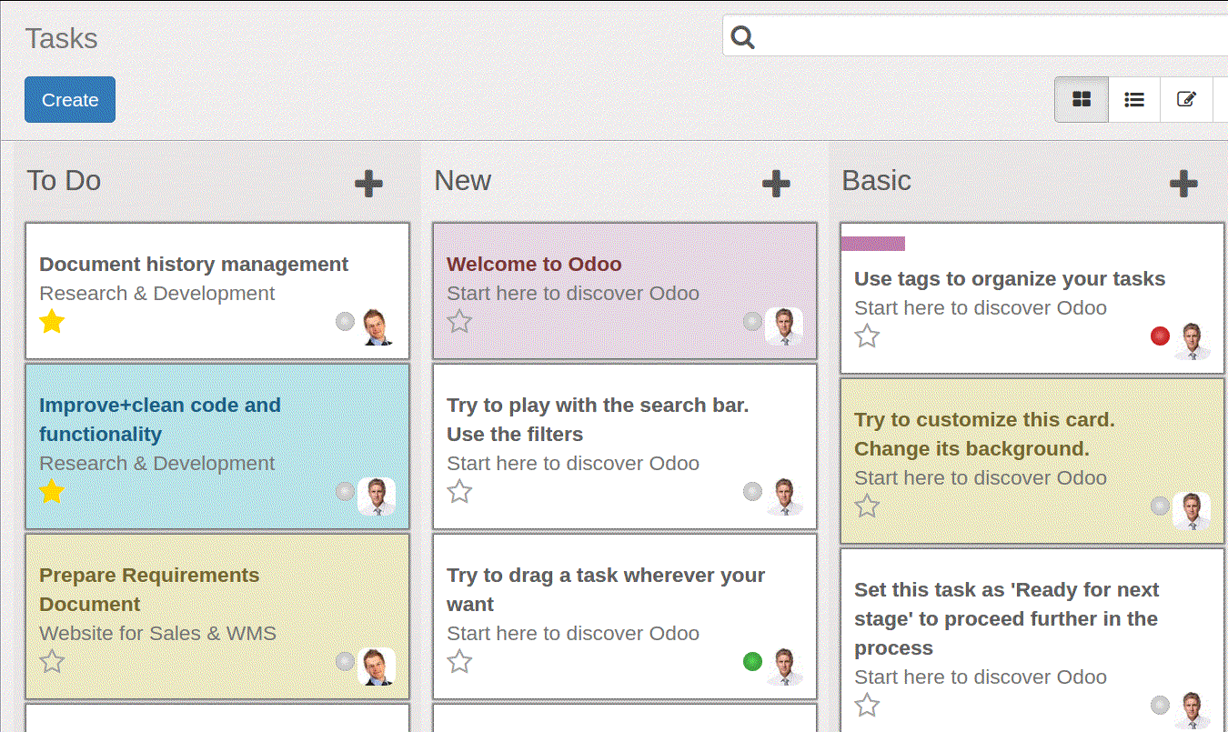Click avatar on Improve+clean code card
Screen dimensions: 1228x732
point(377,496)
